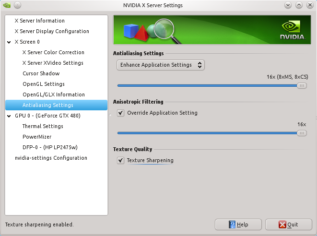Image resolution: width=317 pixels, height=236 pixels.
Task: Click the NVIDIA logo in the green banner
Action: (x=293, y=30)
